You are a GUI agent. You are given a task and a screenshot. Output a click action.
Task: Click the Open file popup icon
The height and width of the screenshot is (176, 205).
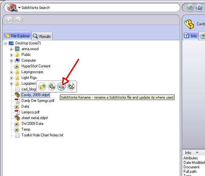(42, 87)
